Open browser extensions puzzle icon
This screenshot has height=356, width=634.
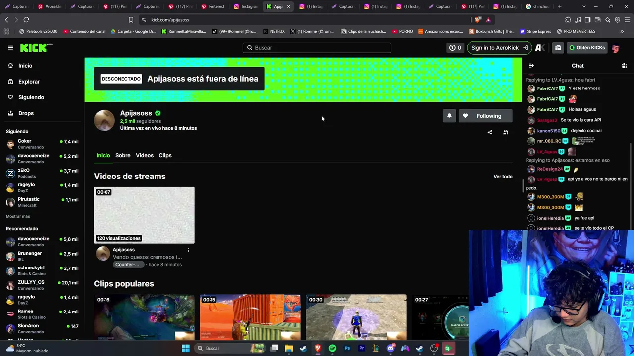(568, 20)
